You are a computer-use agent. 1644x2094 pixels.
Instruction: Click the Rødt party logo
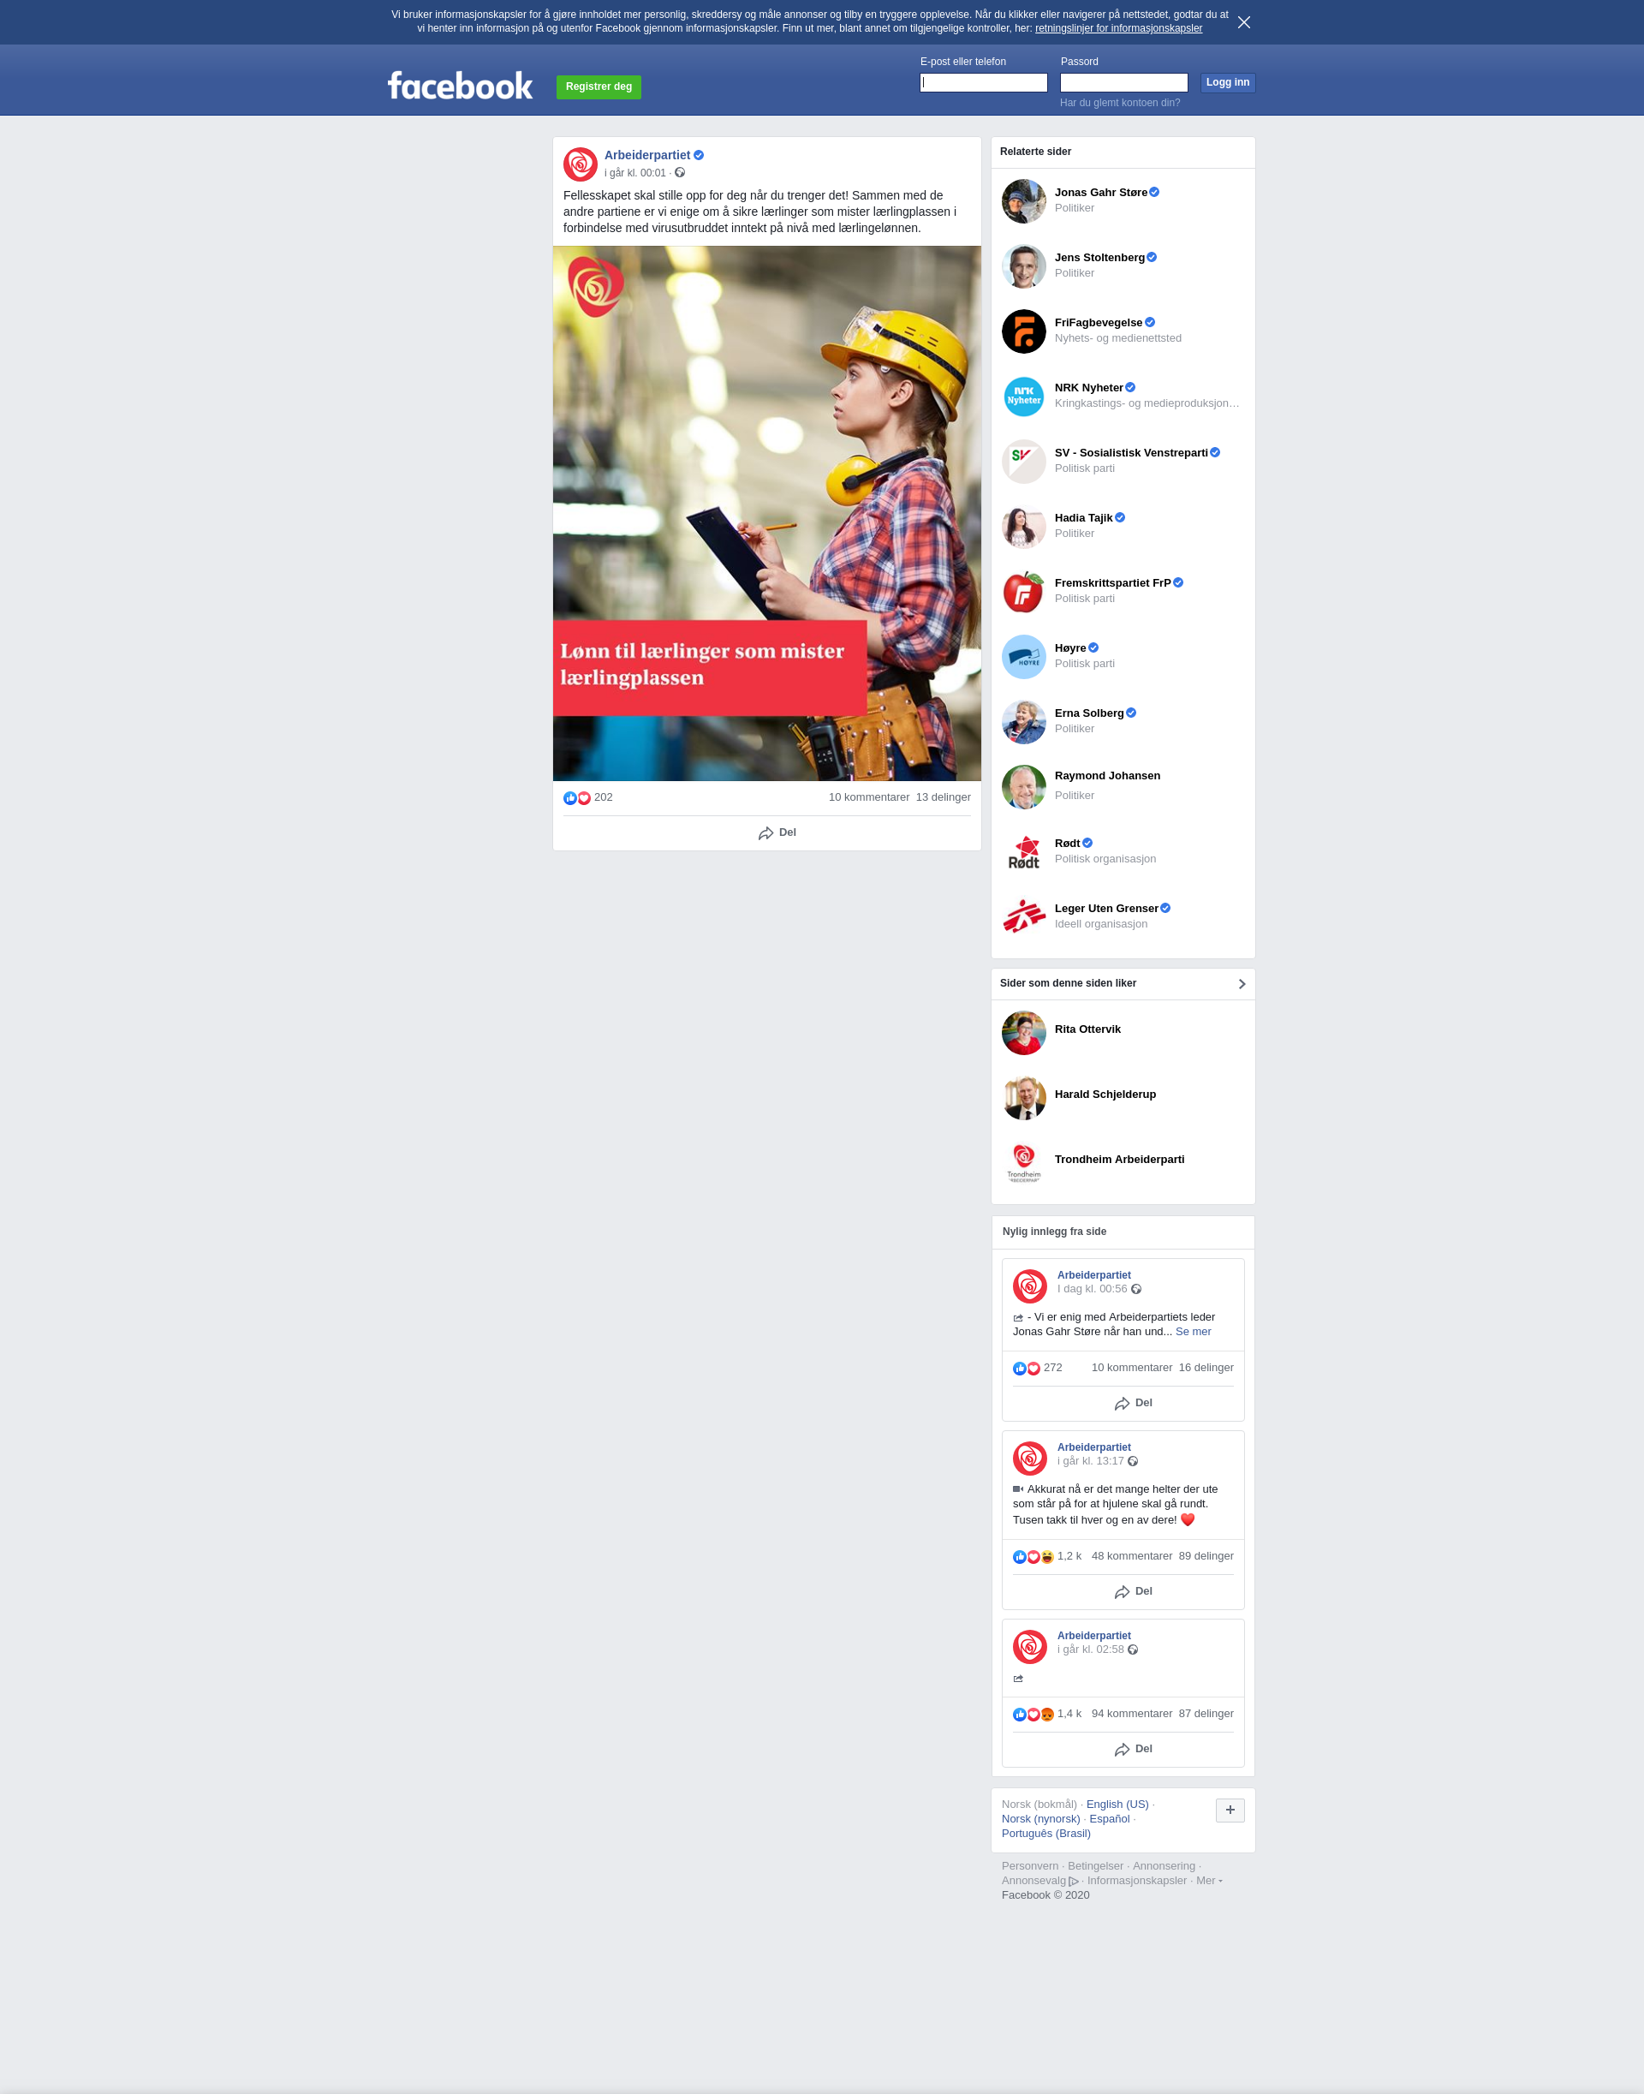[x=1023, y=852]
